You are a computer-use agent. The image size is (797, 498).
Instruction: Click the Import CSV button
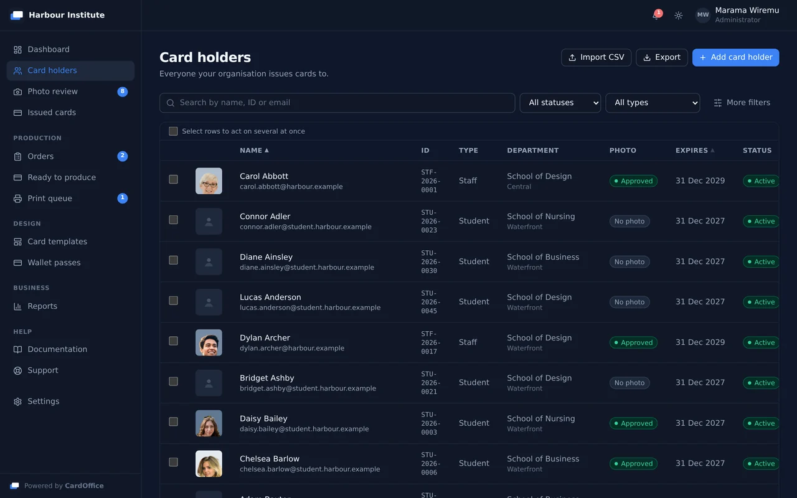597,57
